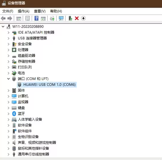
Task: Click the Update device driver toolbar icon
Action: coord(52,18)
